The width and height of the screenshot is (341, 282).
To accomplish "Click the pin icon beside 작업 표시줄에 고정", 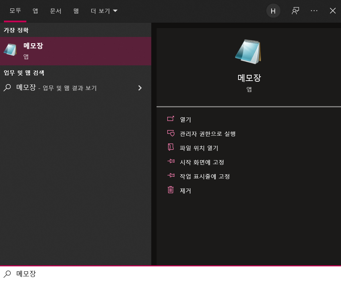I will [171, 175].
